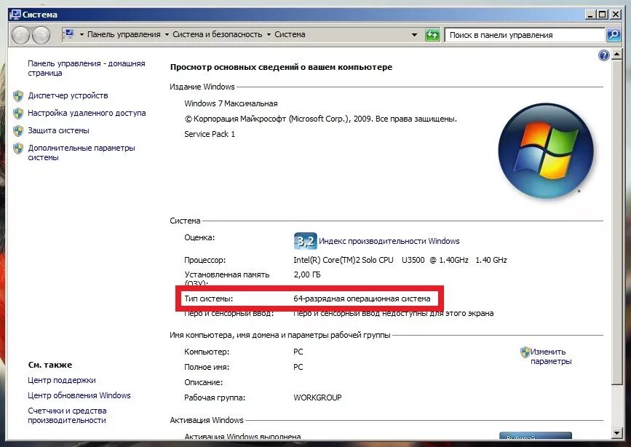Click the Корпорация Майкрософт copyright line
Image resolution: width=631 pixels, height=447 pixels.
tap(321, 119)
